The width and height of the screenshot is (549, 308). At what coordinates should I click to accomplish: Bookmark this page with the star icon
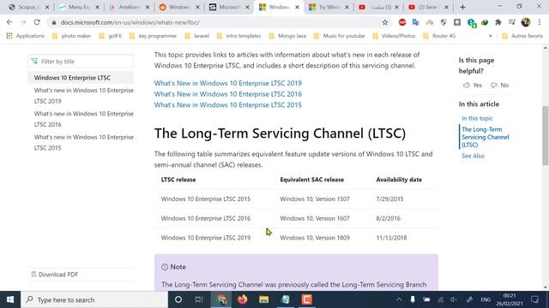(385, 22)
